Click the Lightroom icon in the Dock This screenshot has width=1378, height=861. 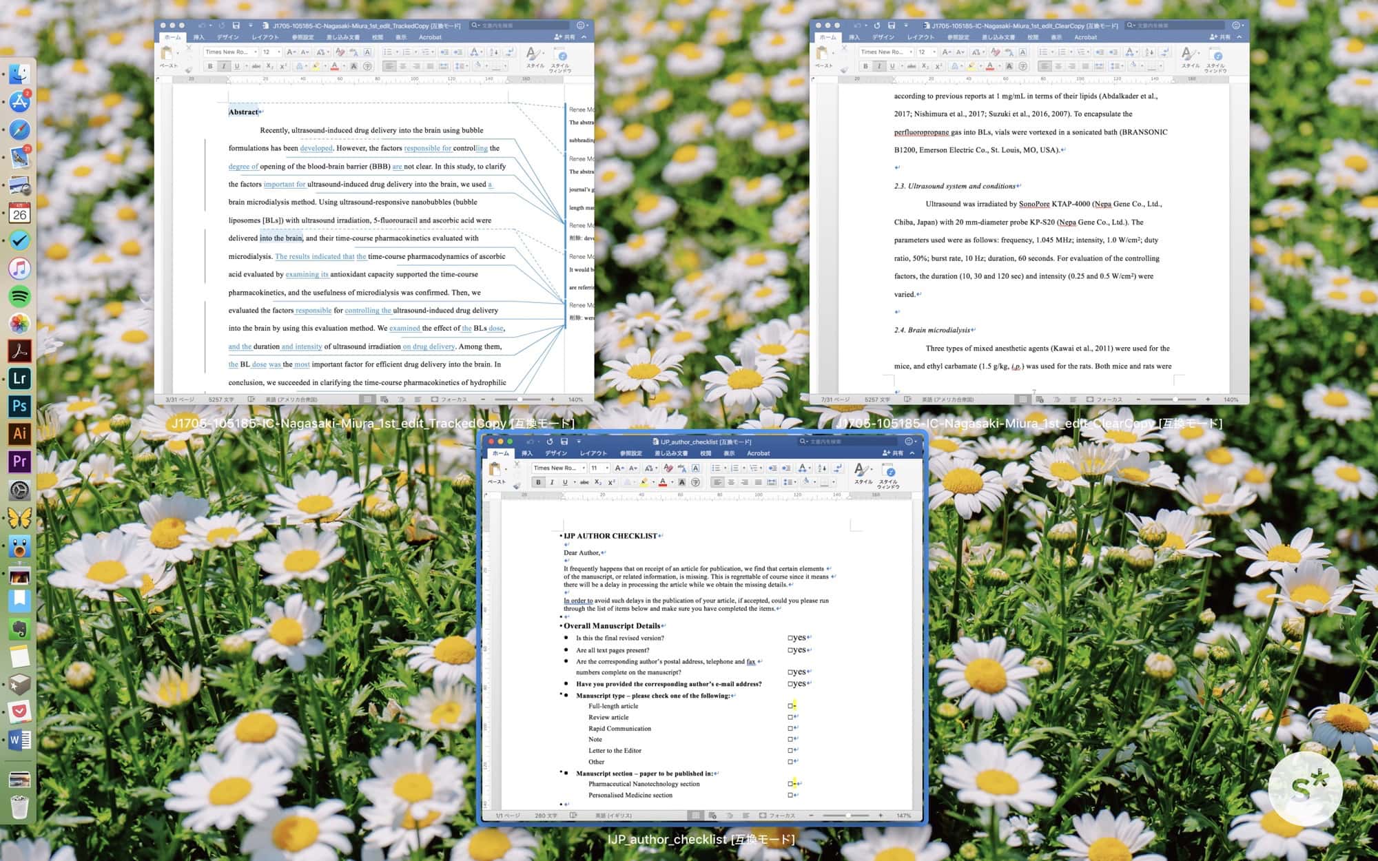click(19, 378)
